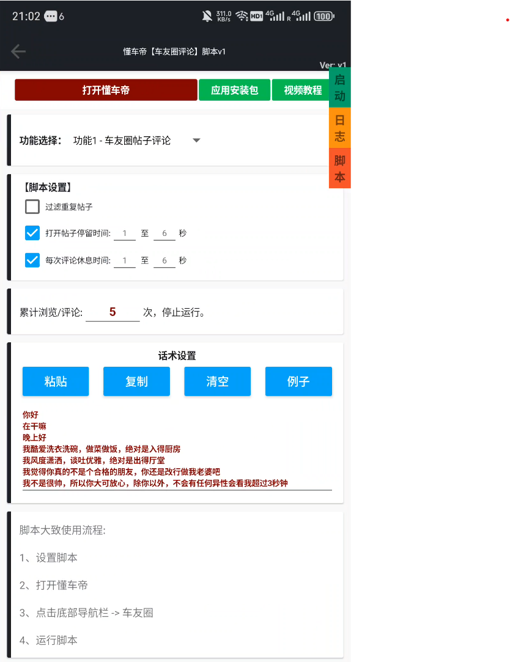Image resolution: width=510 pixels, height=662 pixels.
Task: Tap the message notification bubble icon
Action: pos(51,17)
